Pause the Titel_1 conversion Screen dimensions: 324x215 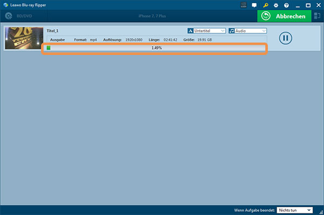click(285, 38)
